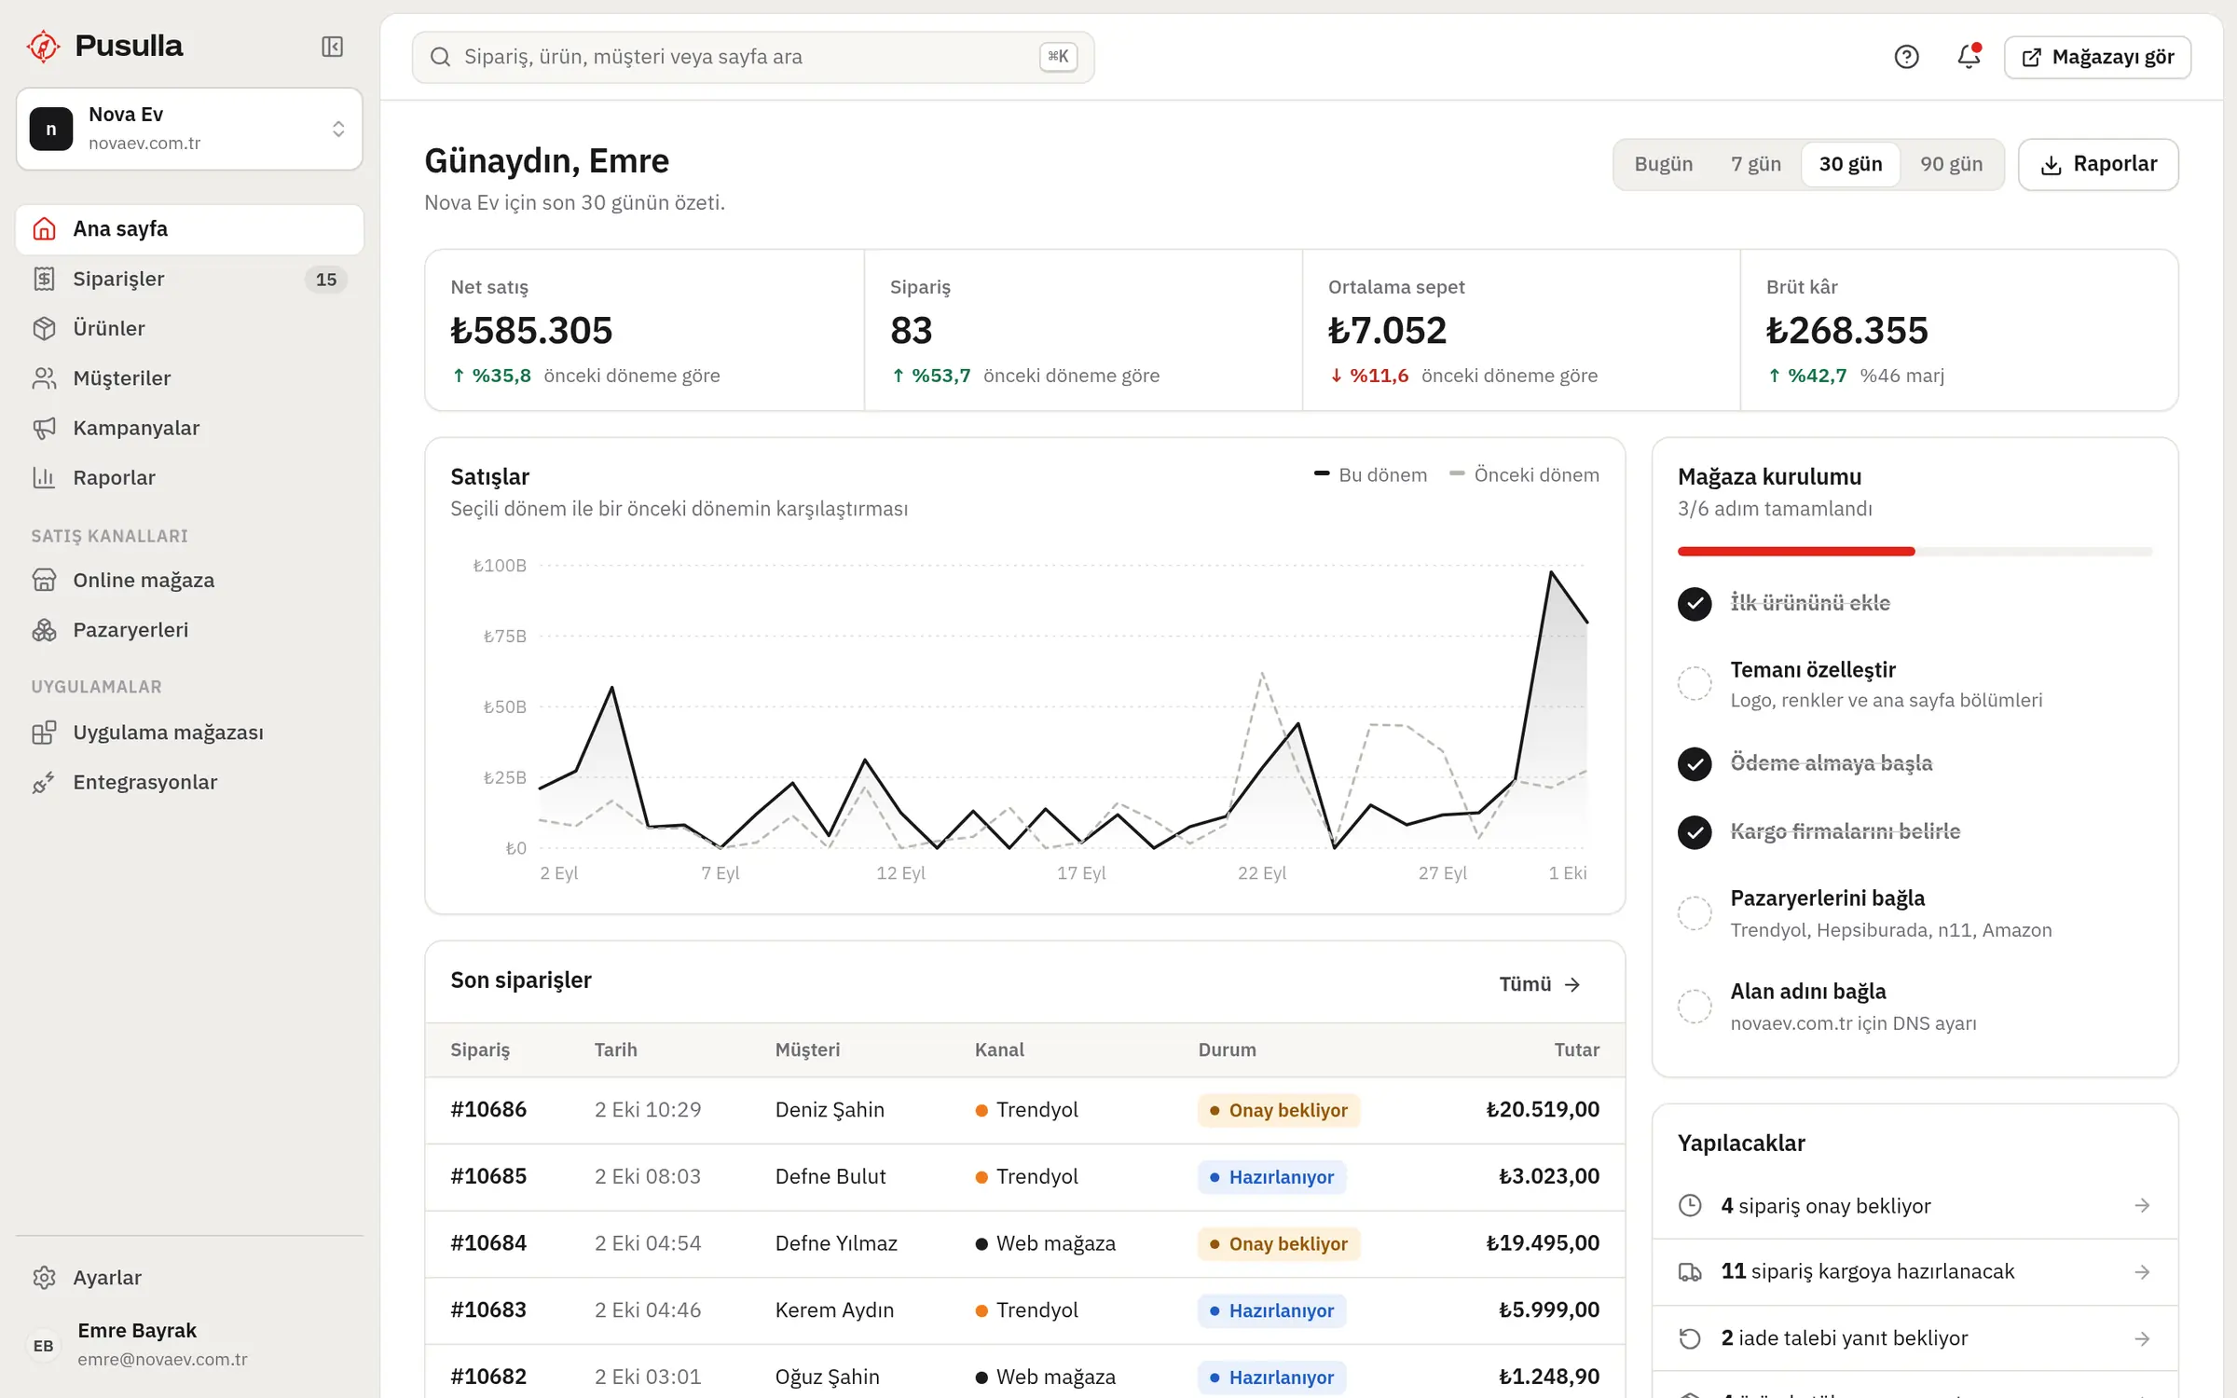This screenshot has height=1398, width=2237.
Task: Click the Mağazayı gör button
Action: click(2097, 57)
